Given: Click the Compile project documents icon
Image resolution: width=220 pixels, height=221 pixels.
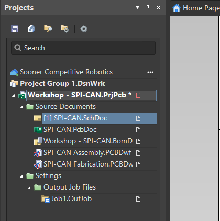Looking at the screenshot, I should click(31, 29).
